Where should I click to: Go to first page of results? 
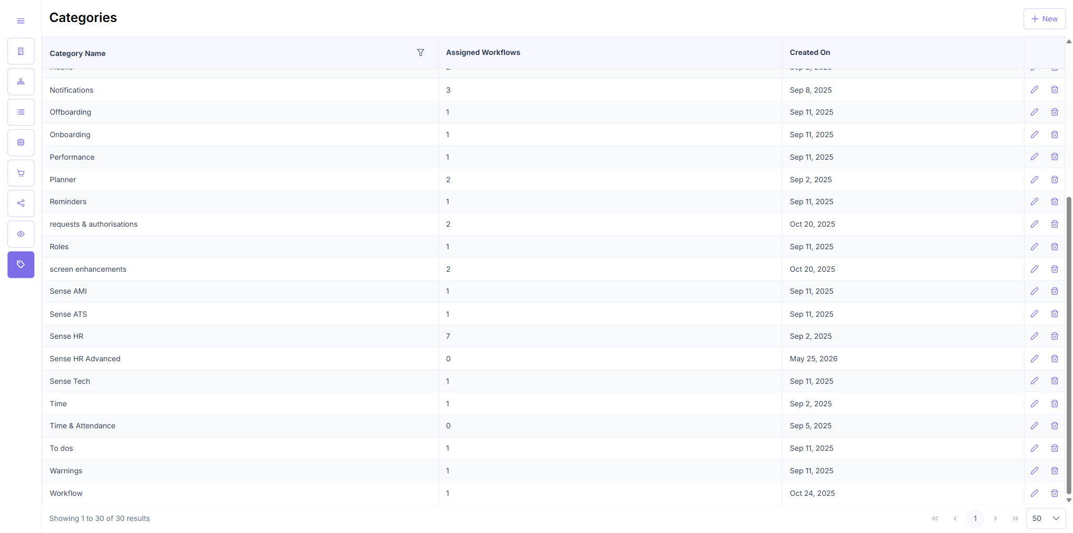pyautogui.click(x=935, y=518)
